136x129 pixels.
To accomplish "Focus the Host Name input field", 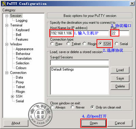I will [x=80, y=33].
